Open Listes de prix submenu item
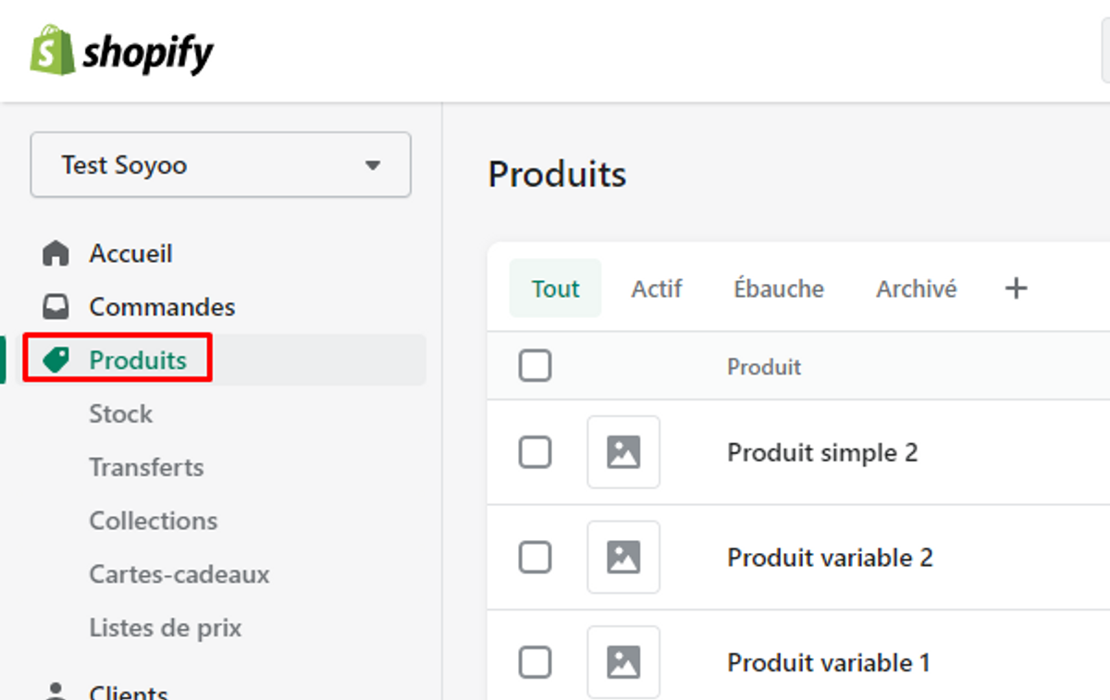 [x=166, y=628]
